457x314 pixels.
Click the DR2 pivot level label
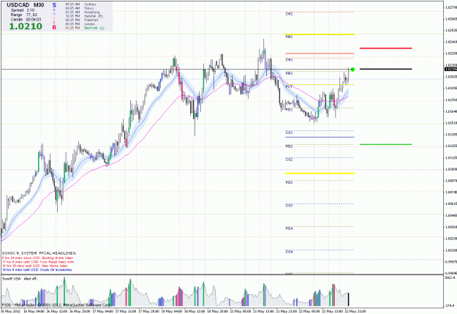pos(289,14)
